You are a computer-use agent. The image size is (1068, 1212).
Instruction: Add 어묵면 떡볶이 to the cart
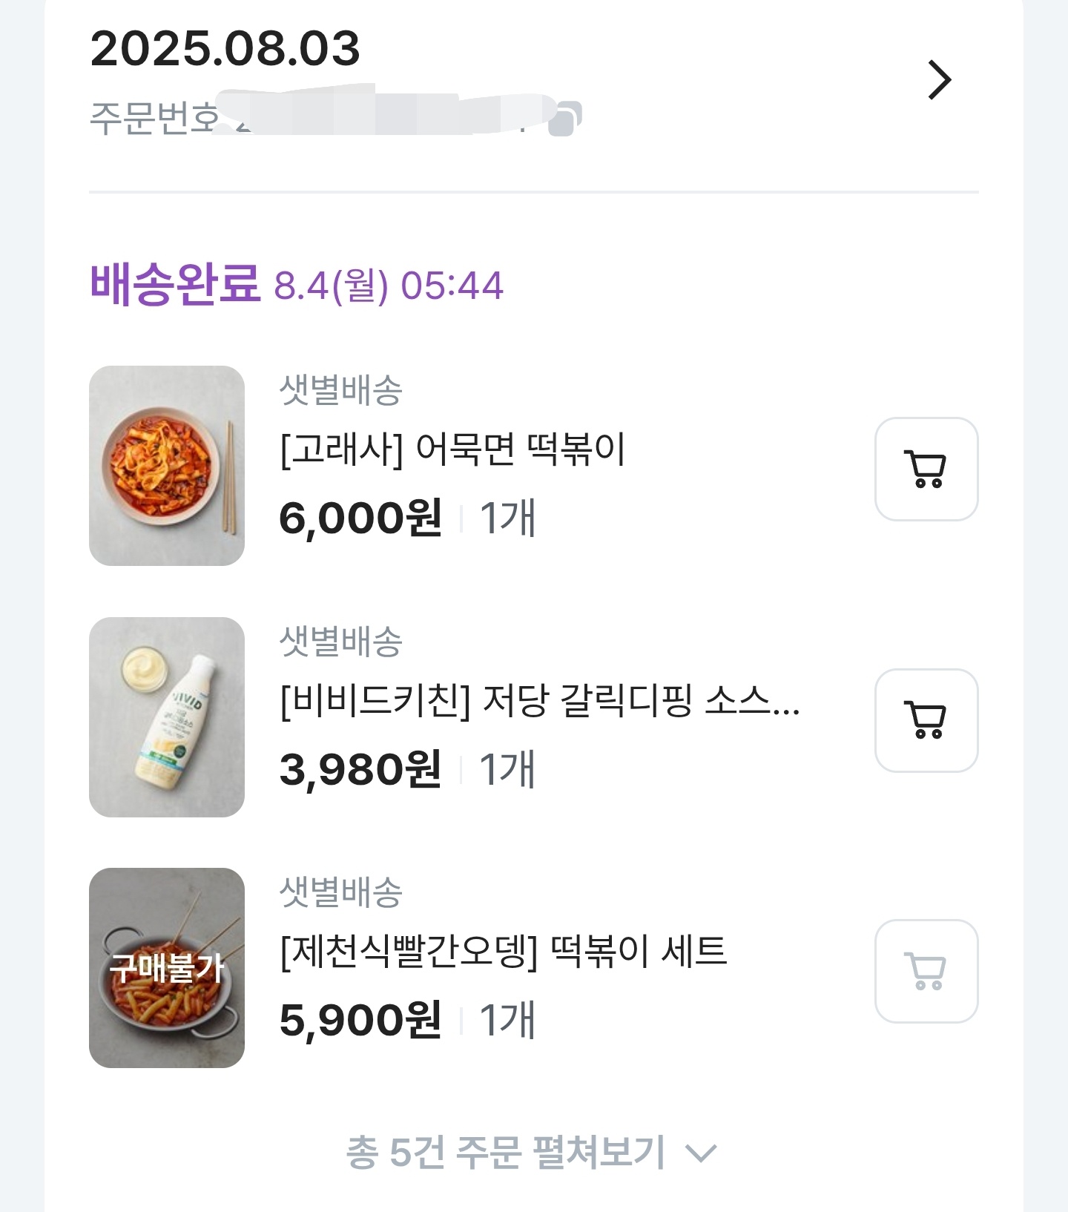click(x=926, y=469)
